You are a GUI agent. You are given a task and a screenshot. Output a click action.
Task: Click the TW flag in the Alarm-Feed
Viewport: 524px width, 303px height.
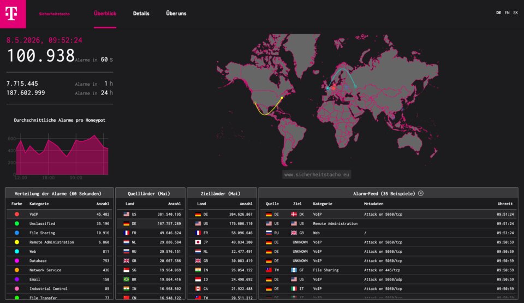[269, 270]
